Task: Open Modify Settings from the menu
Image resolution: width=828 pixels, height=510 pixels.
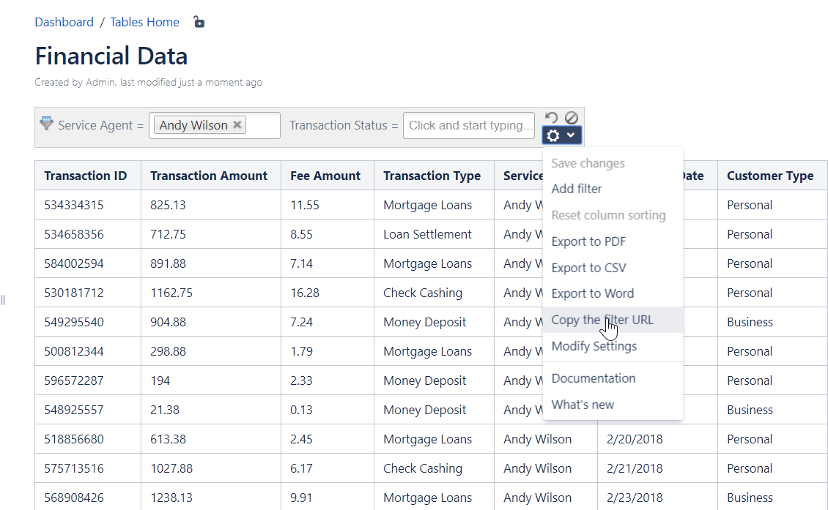Action: click(x=594, y=346)
